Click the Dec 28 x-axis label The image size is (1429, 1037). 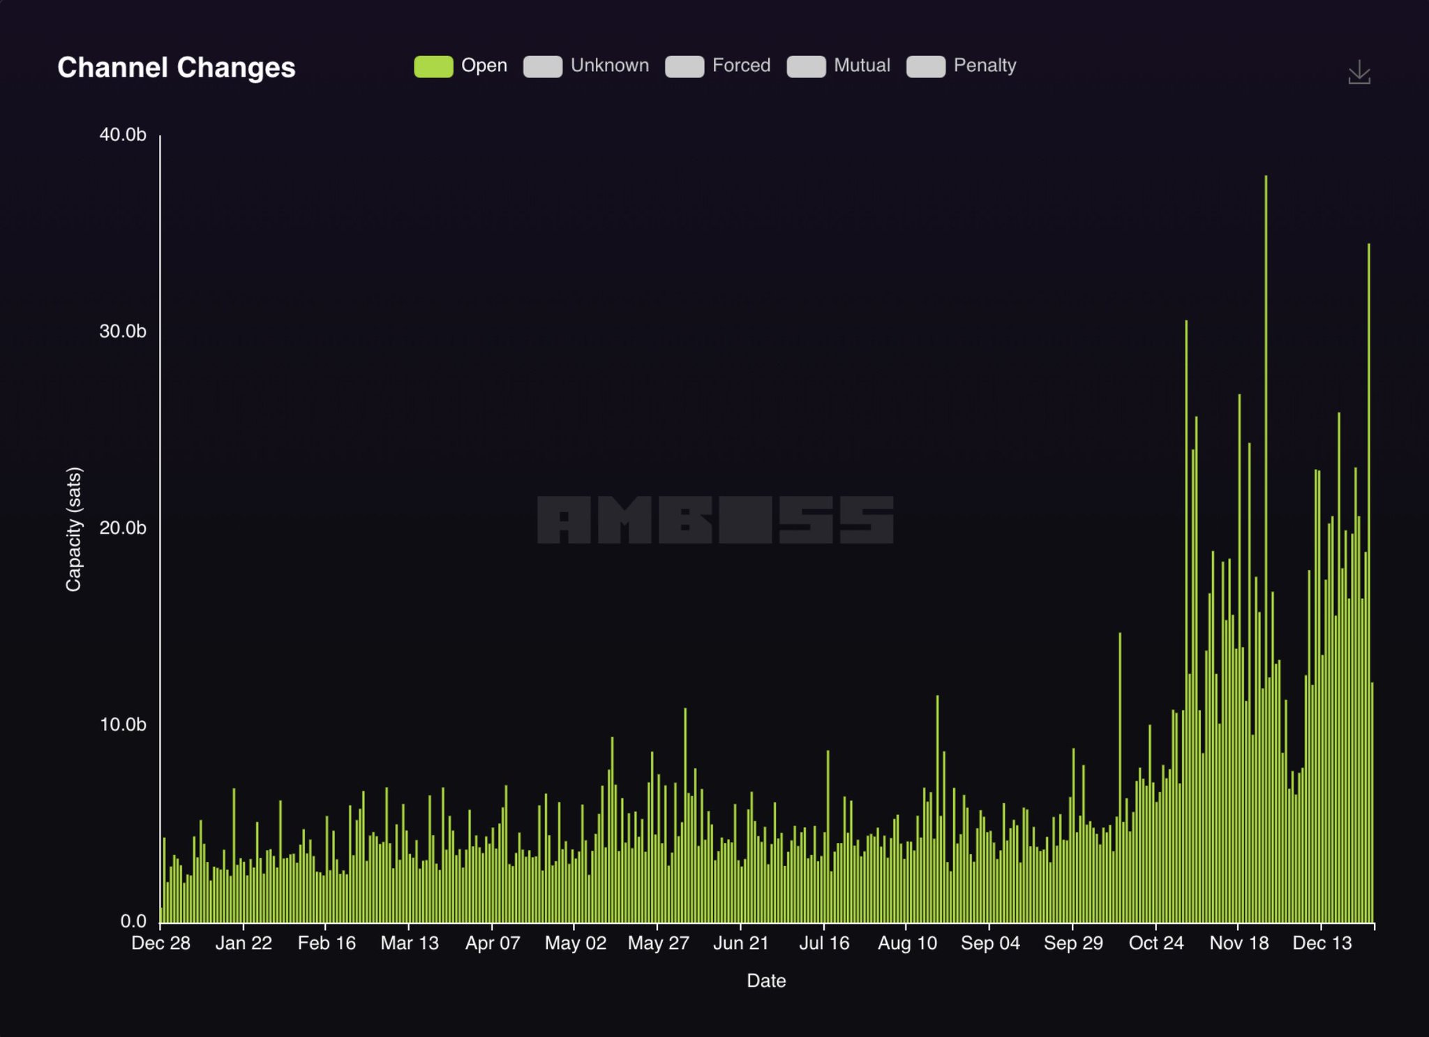[x=160, y=943]
